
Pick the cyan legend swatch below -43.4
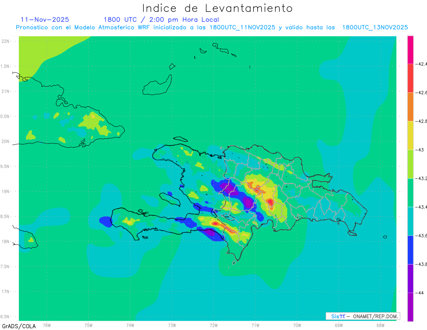click(x=410, y=221)
